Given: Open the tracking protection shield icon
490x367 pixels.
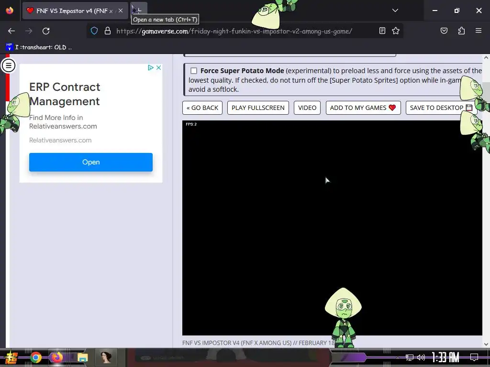Looking at the screenshot, I should pyautogui.click(x=94, y=31).
